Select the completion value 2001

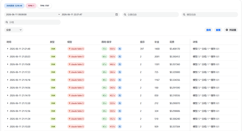157,56
